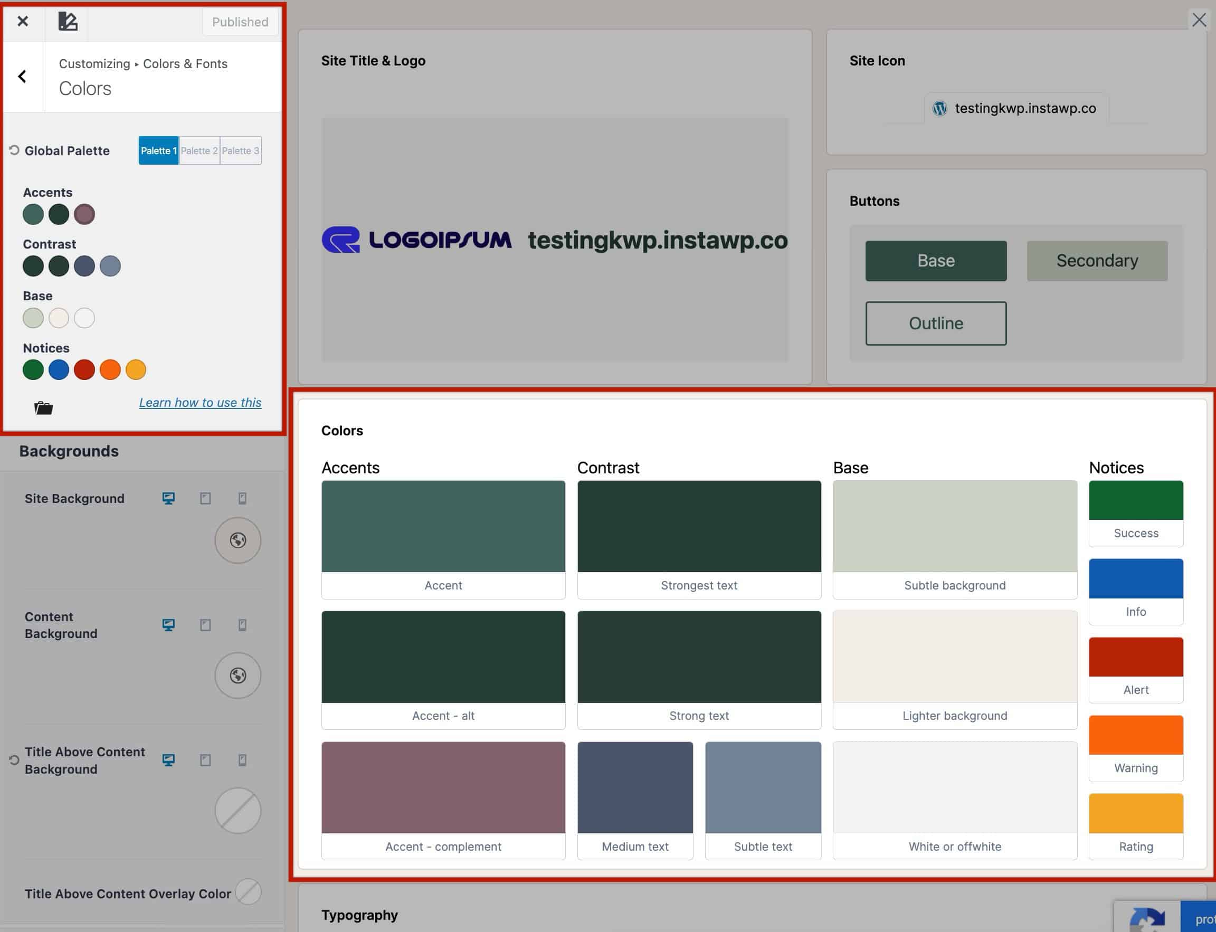This screenshot has width=1216, height=932.
Task: Select desktop preview for Title Above Content Background
Action: point(168,759)
